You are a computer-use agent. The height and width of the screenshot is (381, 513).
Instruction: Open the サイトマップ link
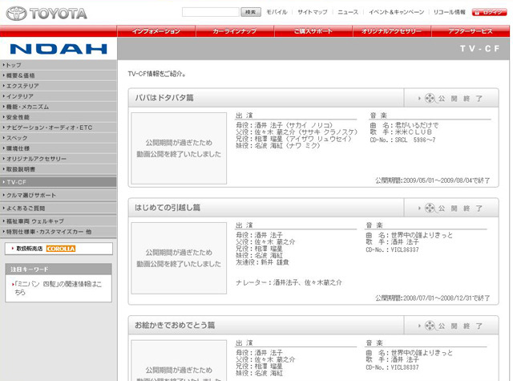click(313, 12)
